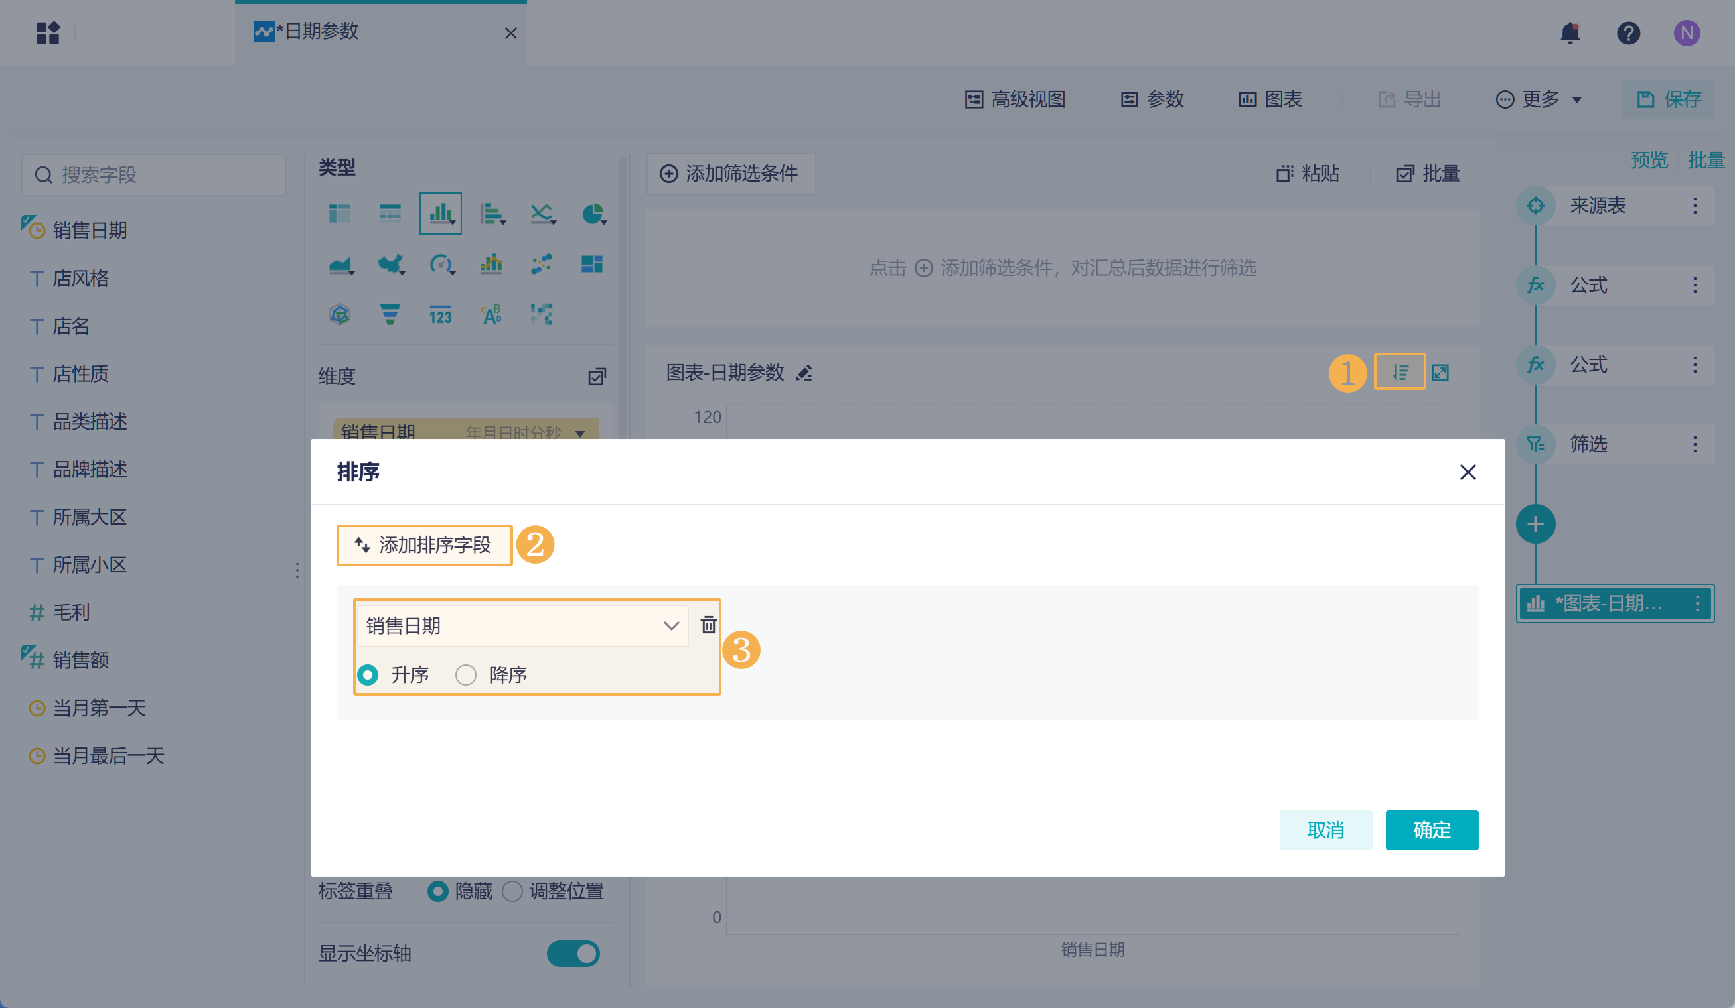
Task: Click the 保存 button
Action: (x=1668, y=99)
